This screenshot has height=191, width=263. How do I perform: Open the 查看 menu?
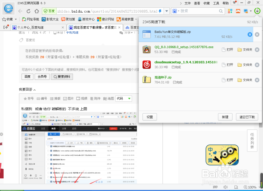coord(197,3)
